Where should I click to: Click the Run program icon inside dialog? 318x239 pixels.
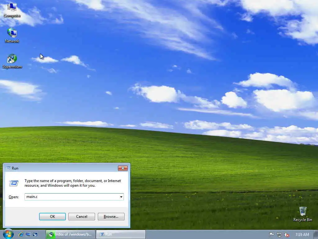(x=14, y=183)
